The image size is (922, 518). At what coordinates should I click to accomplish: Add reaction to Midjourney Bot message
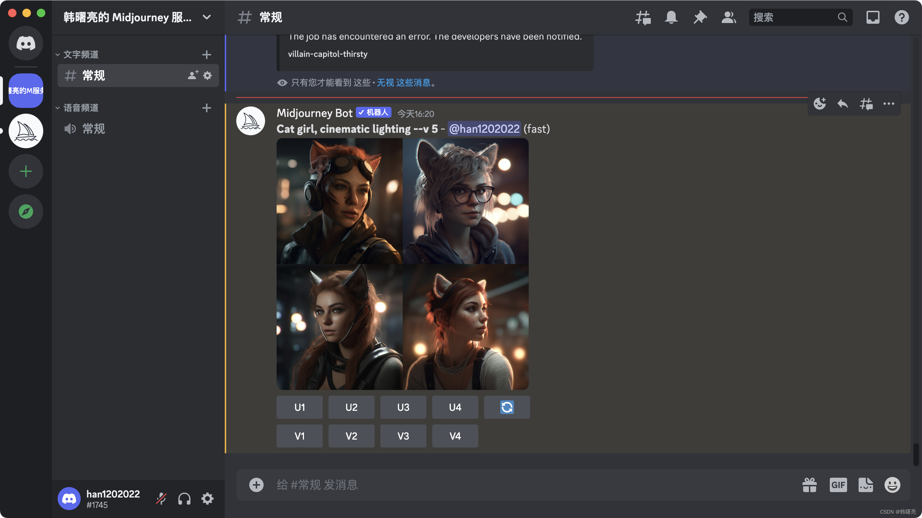pyautogui.click(x=820, y=104)
